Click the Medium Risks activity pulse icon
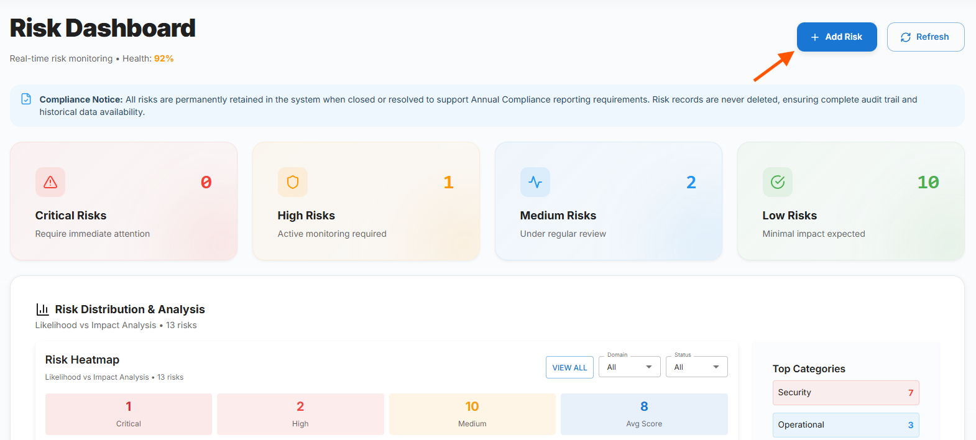The image size is (976, 440). pyautogui.click(x=535, y=182)
